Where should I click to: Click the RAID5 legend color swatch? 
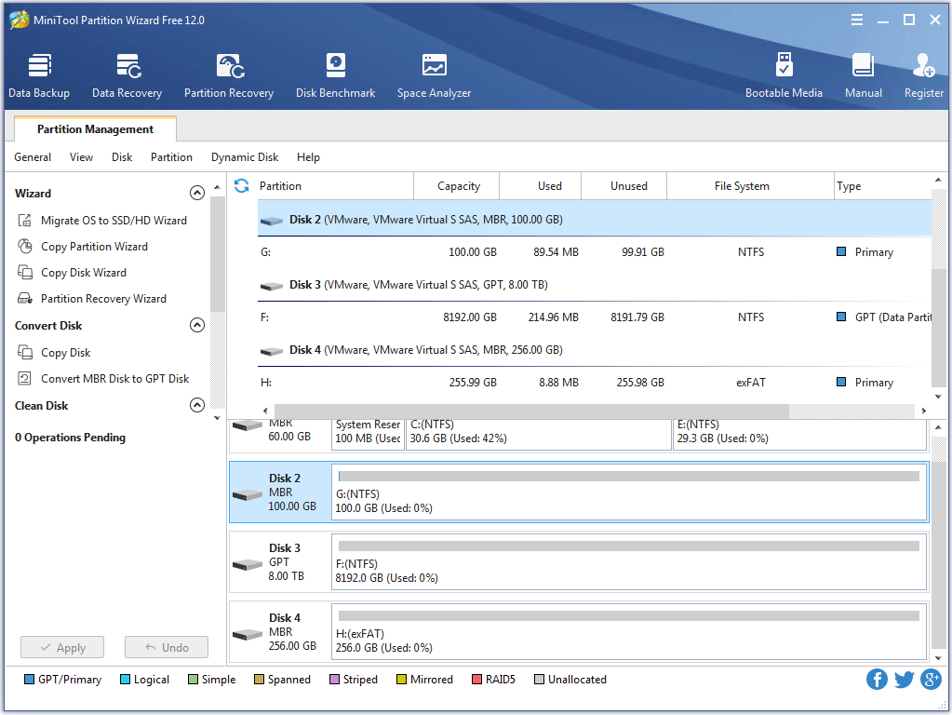[x=476, y=680]
